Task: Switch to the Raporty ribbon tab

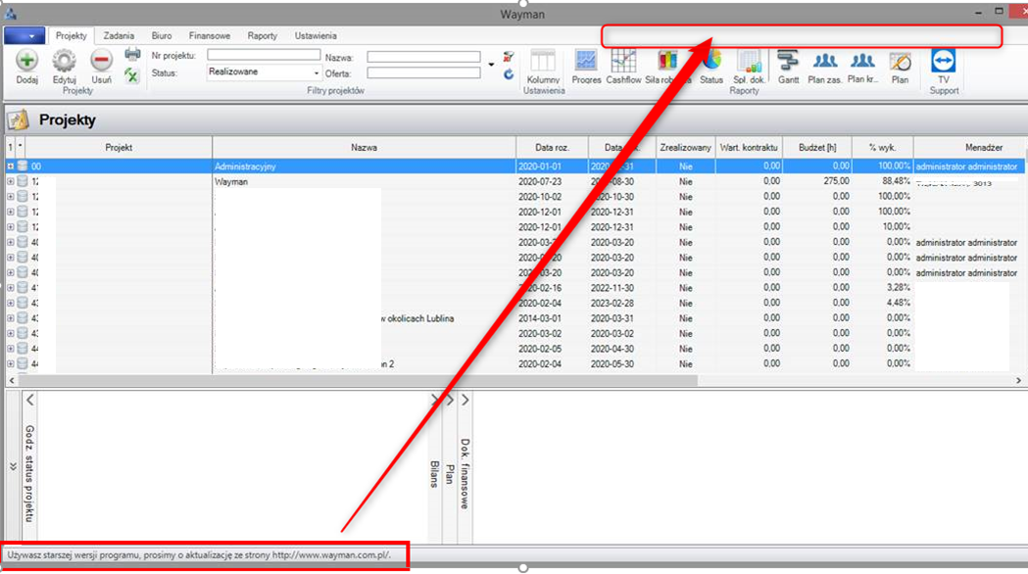Action: tap(263, 36)
